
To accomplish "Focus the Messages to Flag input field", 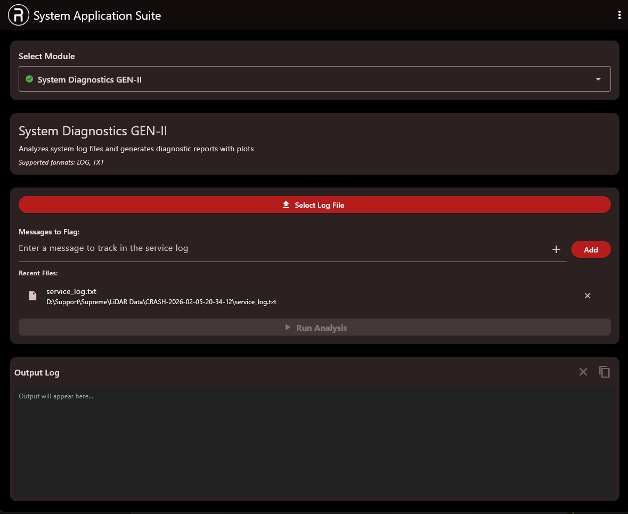I will [x=282, y=248].
